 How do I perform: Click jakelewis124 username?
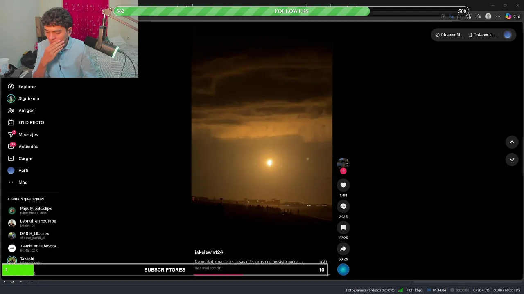tap(209, 252)
